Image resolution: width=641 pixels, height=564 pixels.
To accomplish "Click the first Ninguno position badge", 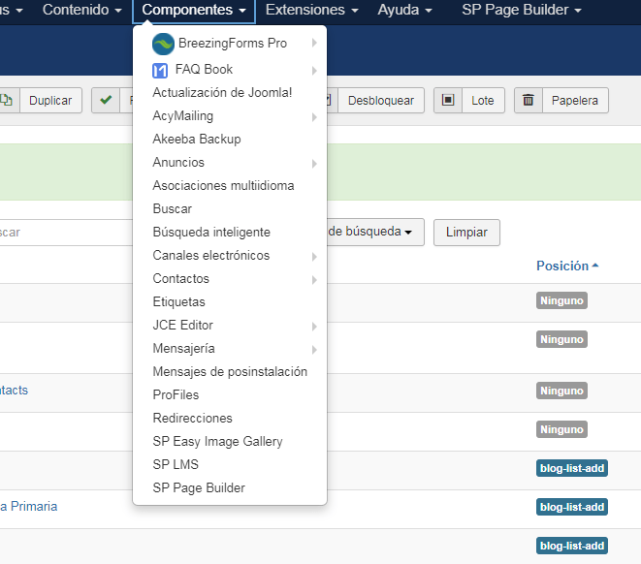I will coord(561,300).
